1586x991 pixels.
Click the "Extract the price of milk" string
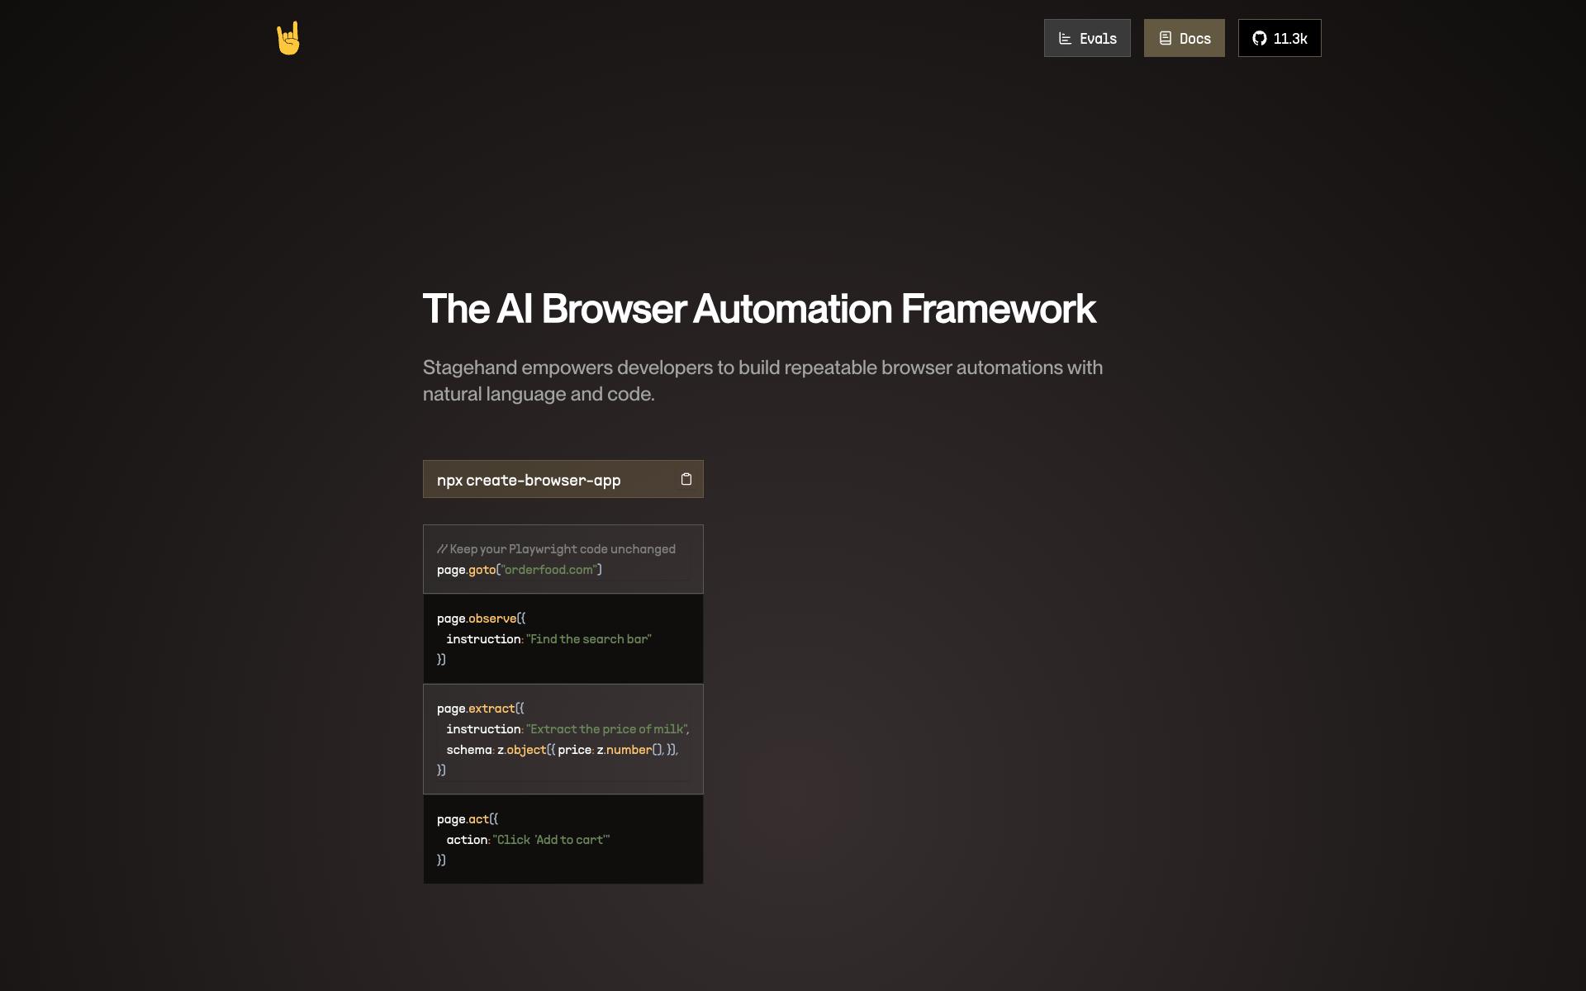point(606,729)
